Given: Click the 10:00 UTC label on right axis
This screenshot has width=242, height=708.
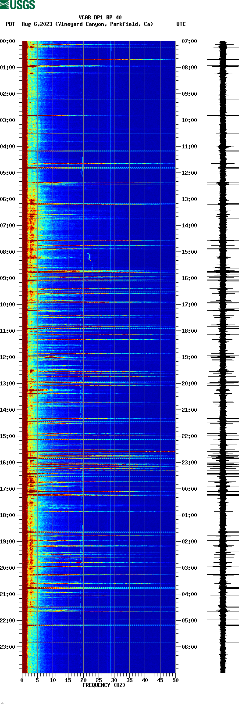Looking at the screenshot, I should (x=189, y=120).
